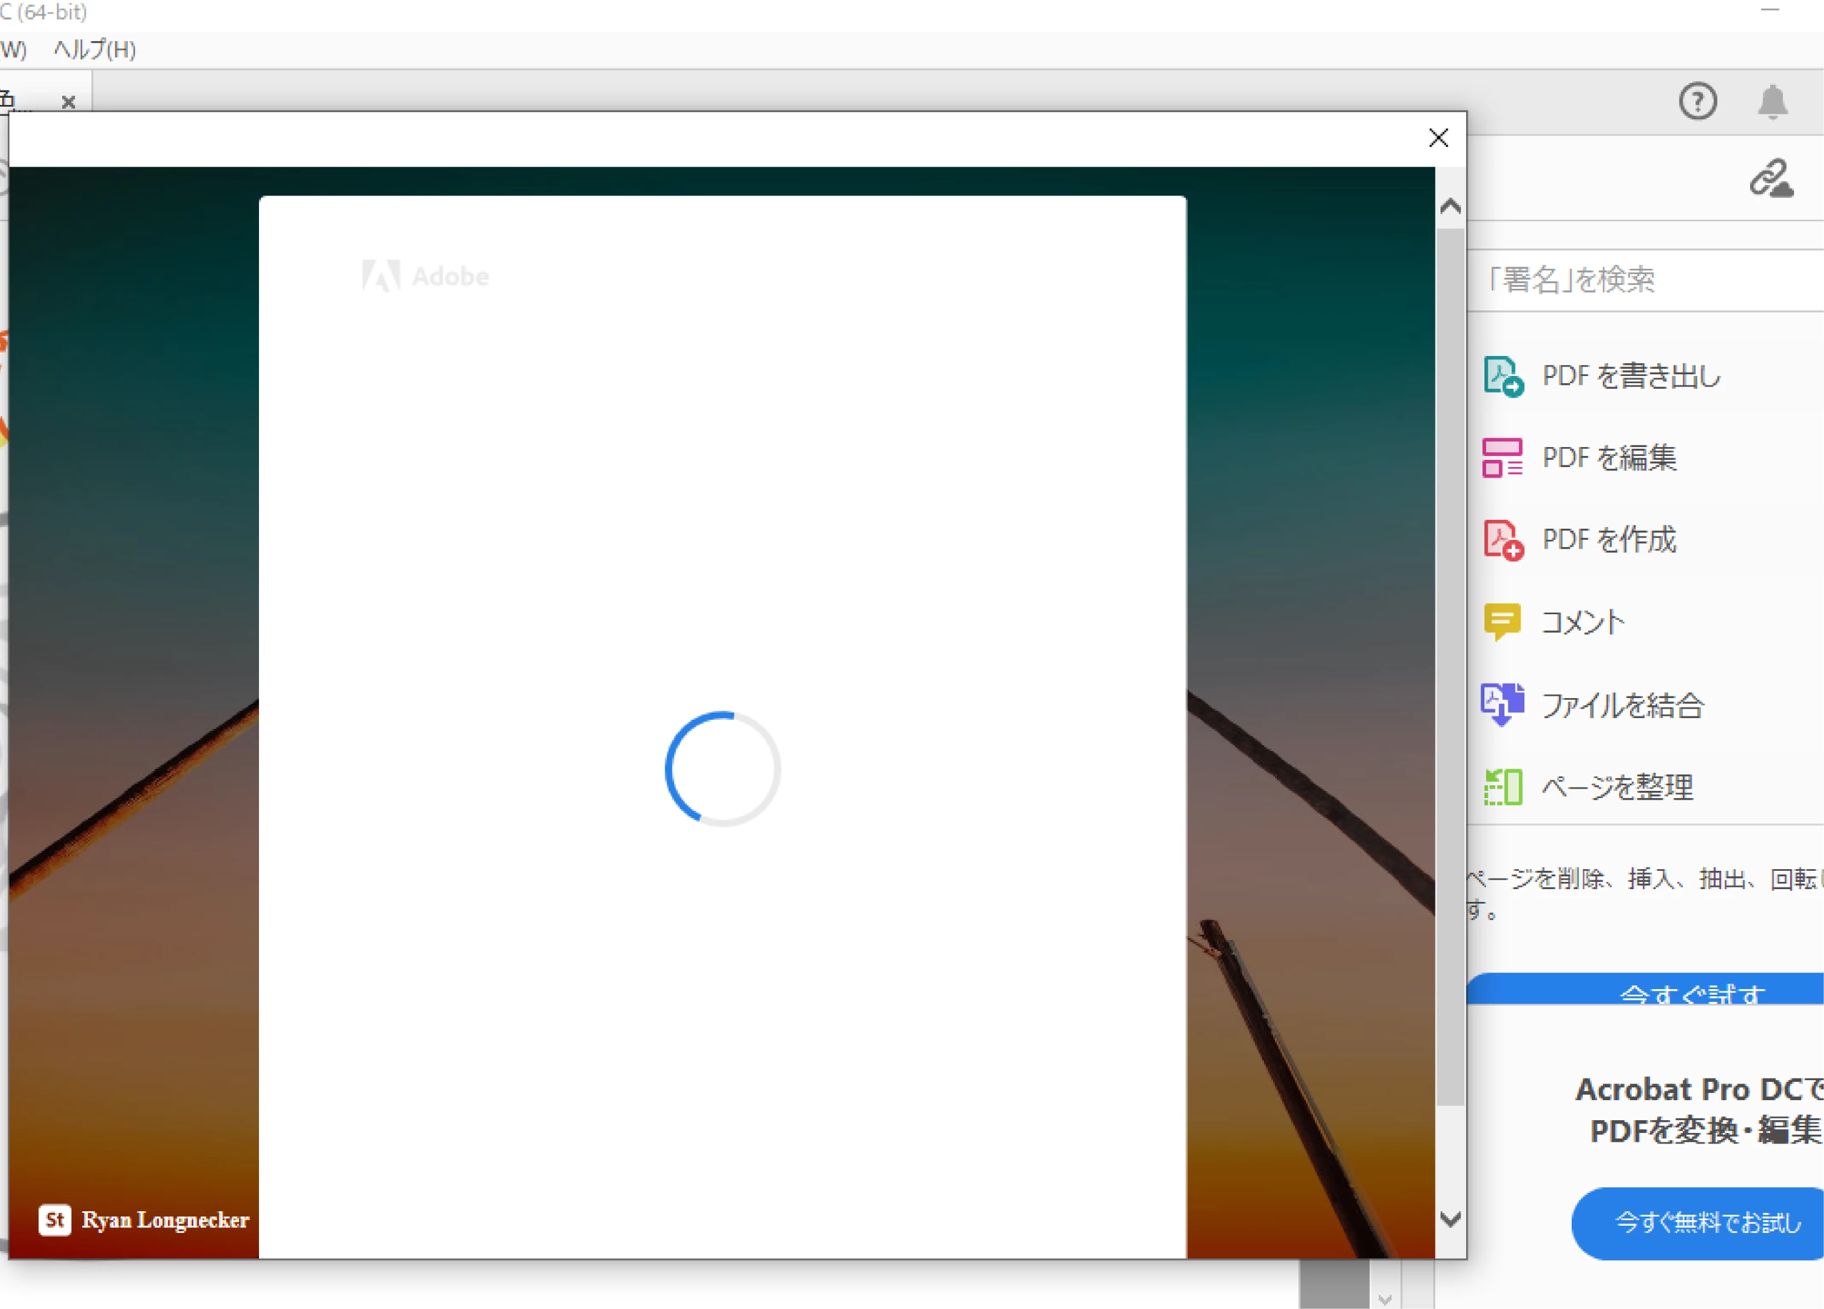Click the help question mark icon
Viewport: 1824px width, 1309px height.
coord(1698,101)
